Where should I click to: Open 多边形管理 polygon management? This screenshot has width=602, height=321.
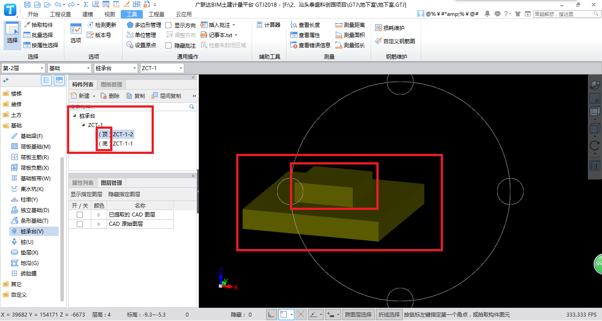pos(144,25)
